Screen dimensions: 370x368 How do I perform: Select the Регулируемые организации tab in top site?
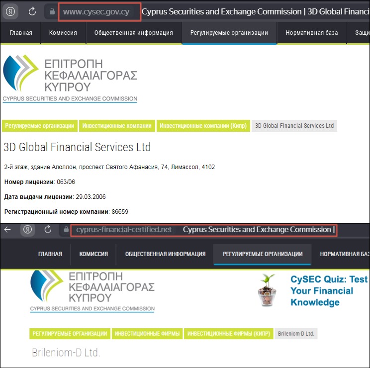229,33
